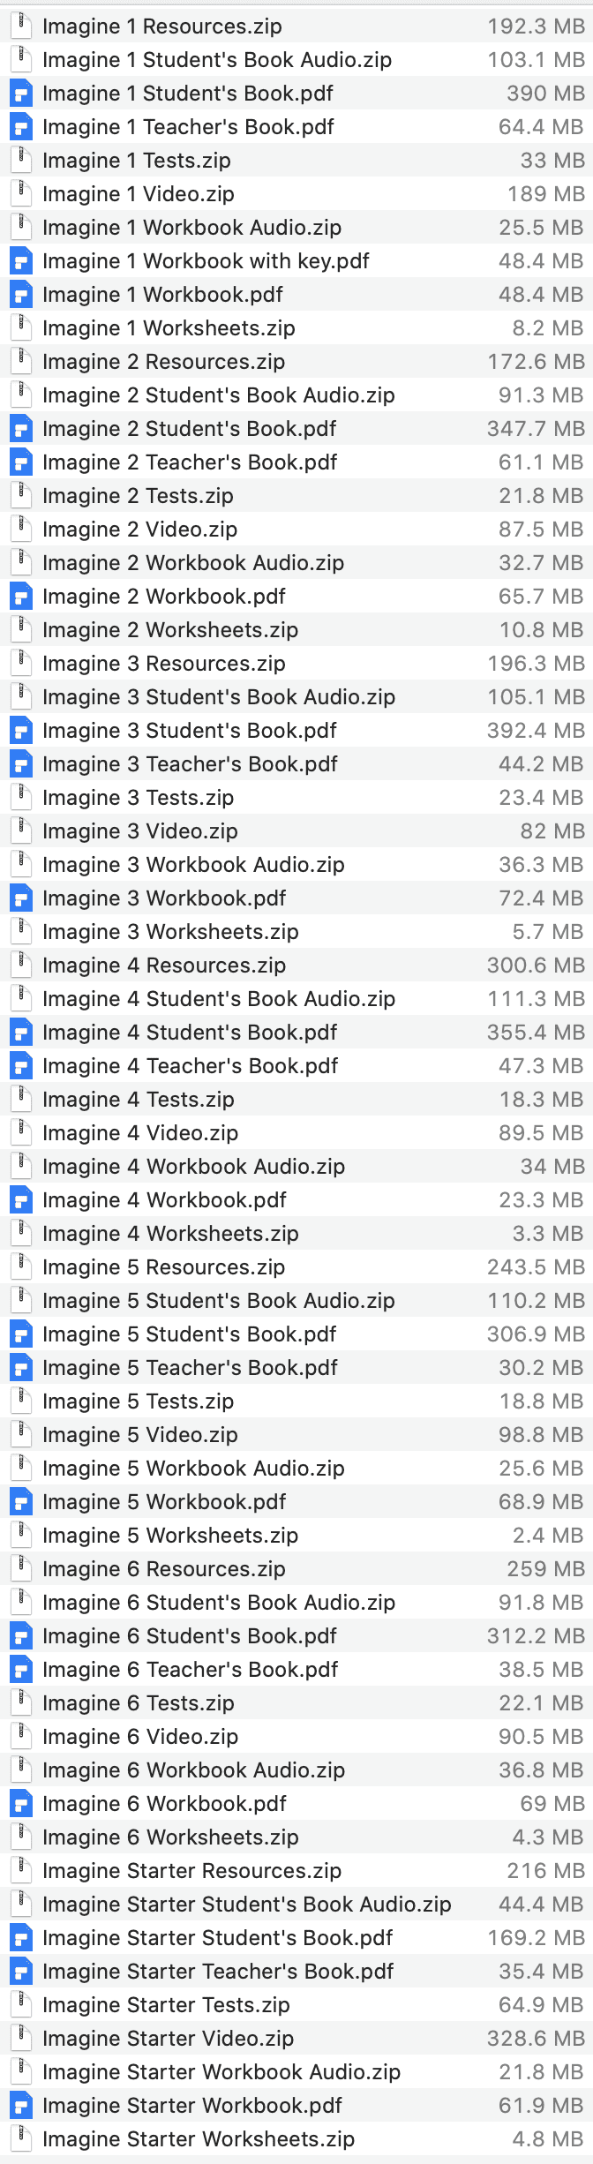Click the PDF icon of Imagine 3 Workbook.pdf
Viewport: 593px width, 2164px height.
click(20, 898)
